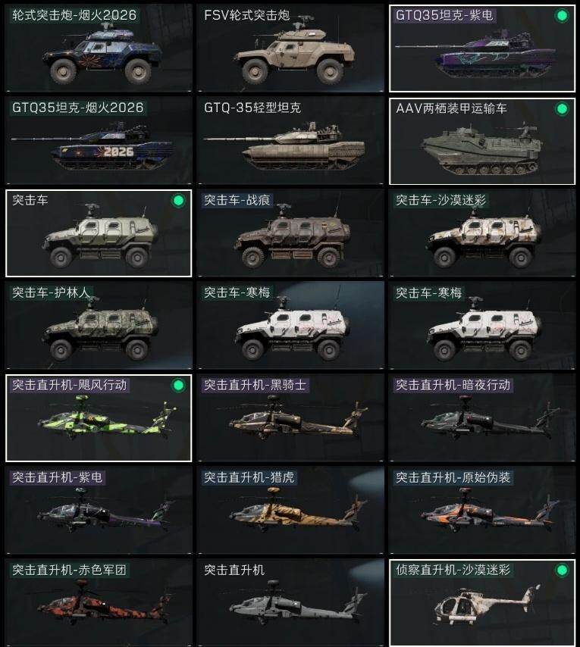580x647 pixels.
Task: Choose the 突击直升机-原始伪装 skin card
Action: tap(482, 511)
